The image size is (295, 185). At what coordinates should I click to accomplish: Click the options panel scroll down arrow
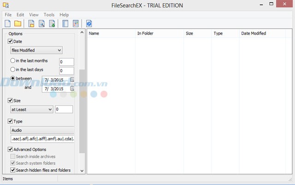[x=82, y=171]
